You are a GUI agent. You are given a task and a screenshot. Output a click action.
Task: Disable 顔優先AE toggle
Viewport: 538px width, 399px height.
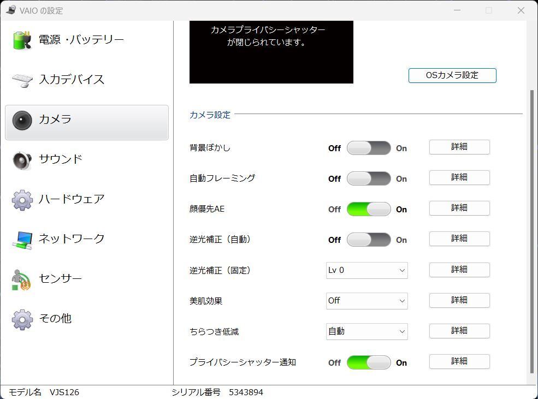tap(369, 209)
